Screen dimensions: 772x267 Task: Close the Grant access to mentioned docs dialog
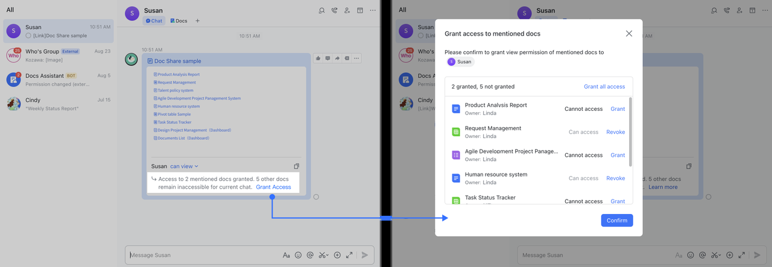pyautogui.click(x=628, y=34)
